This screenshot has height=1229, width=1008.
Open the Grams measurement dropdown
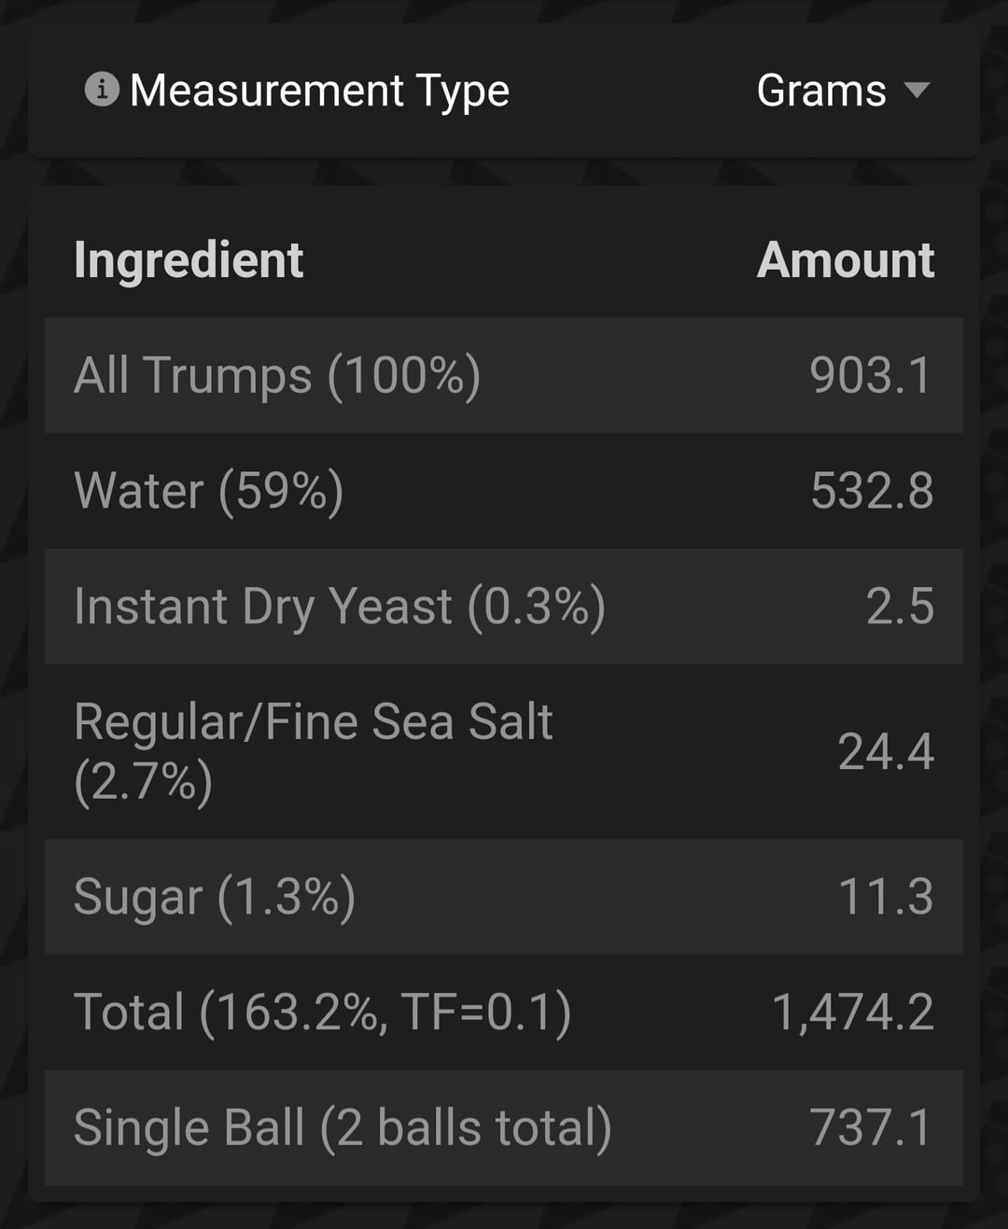(821, 91)
